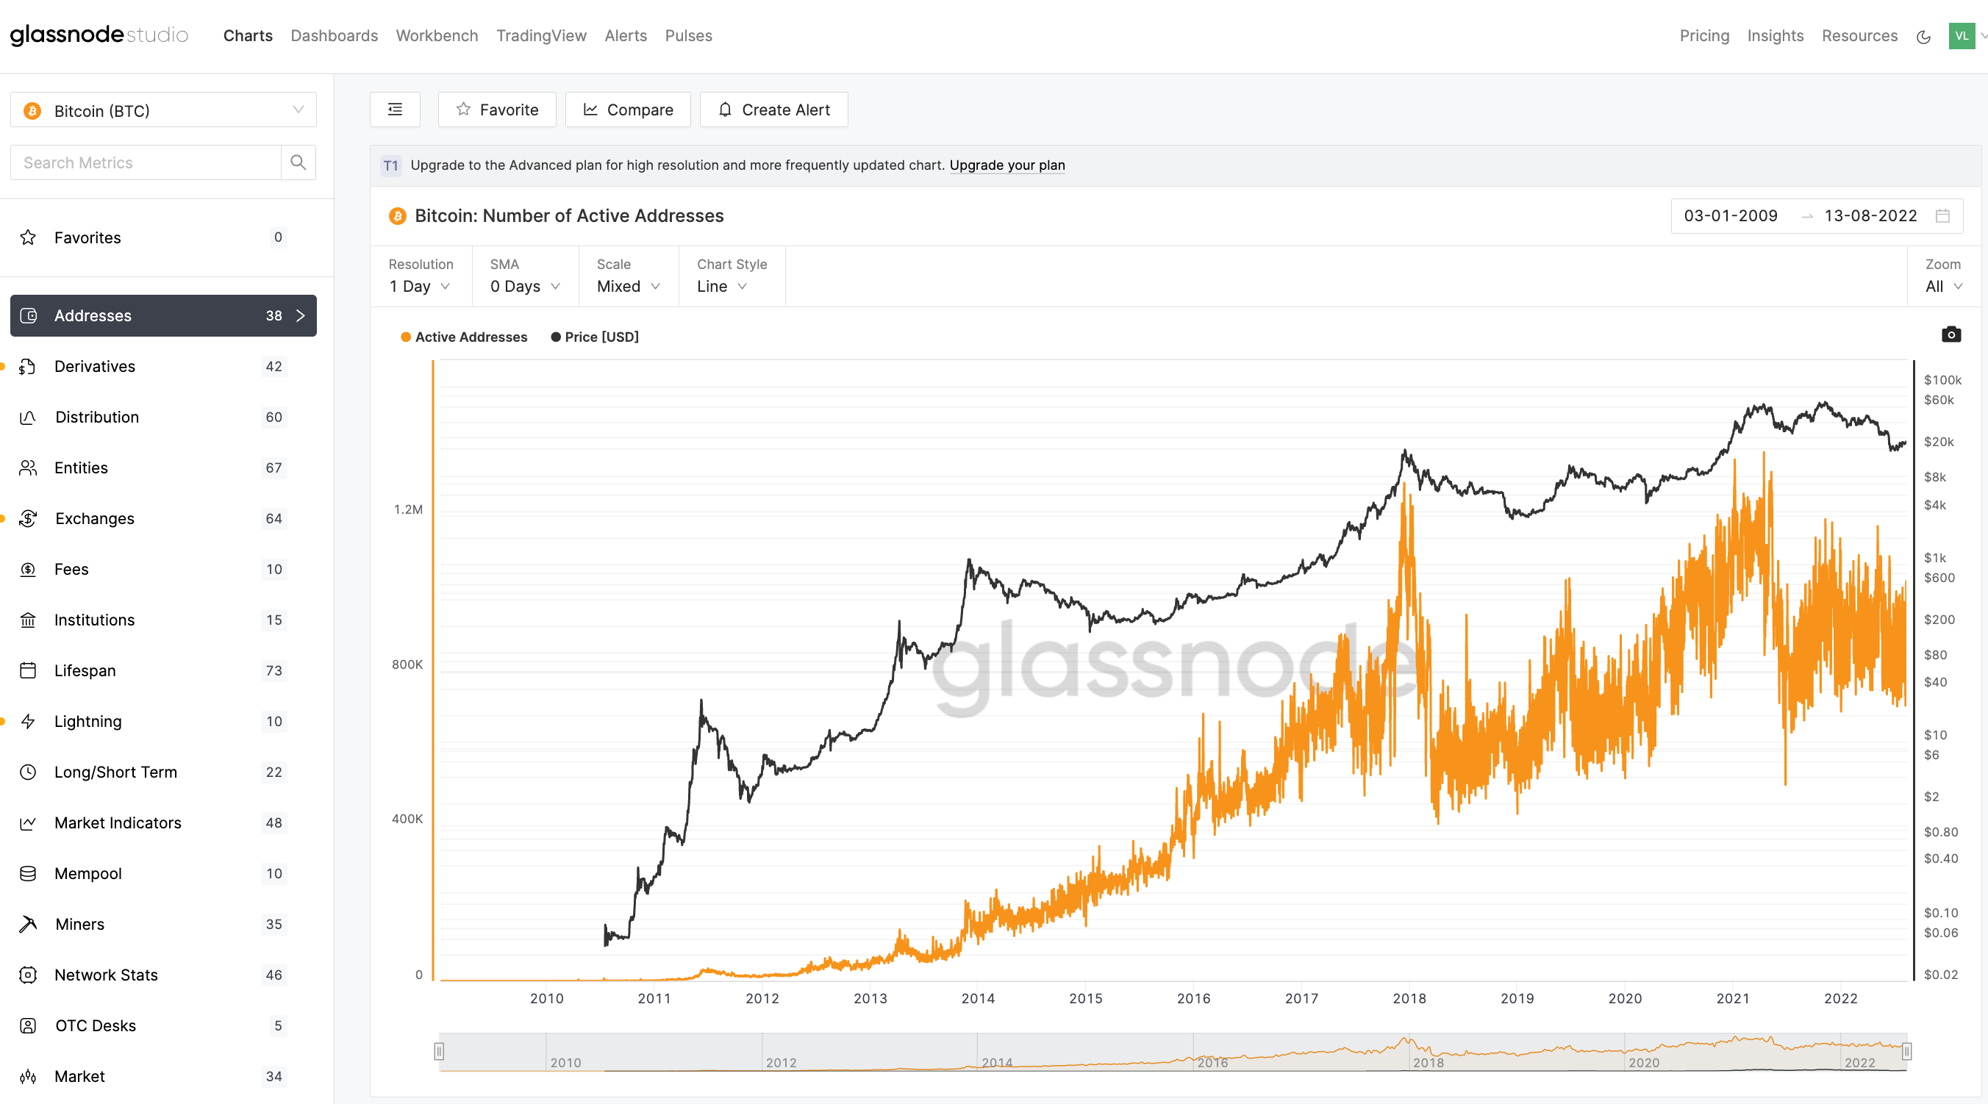Open Zoom All dropdown
The height and width of the screenshot is (1104, 1988).
[1943, 286]
